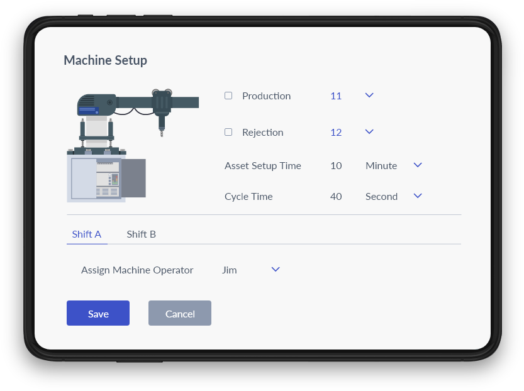Image resolution: width=524 pixels, height=391 pixels.
Task: Select the Production value 11
Action: (x=336, y=96)
